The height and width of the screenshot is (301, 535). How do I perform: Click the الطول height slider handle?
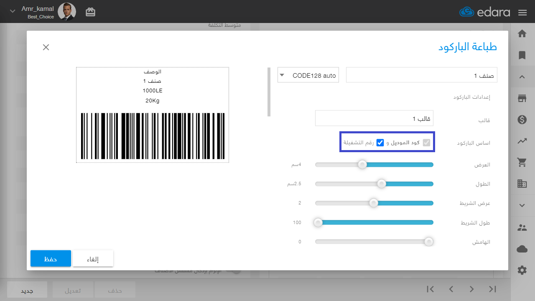pyautogui.click(x=381, y=184)
